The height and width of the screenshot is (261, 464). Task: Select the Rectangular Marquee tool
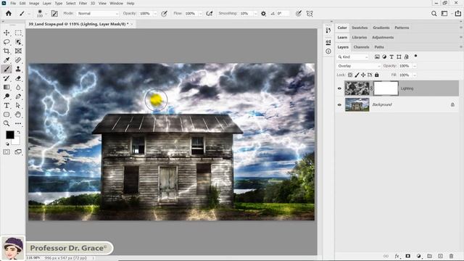(18, 33)
